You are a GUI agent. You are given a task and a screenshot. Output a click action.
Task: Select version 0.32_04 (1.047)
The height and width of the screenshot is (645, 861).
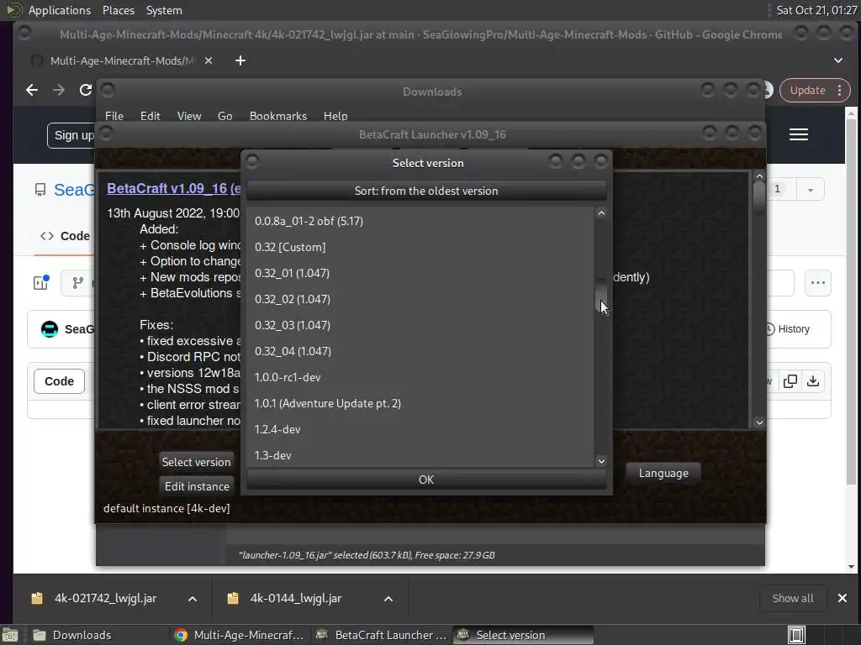[420, 351]
